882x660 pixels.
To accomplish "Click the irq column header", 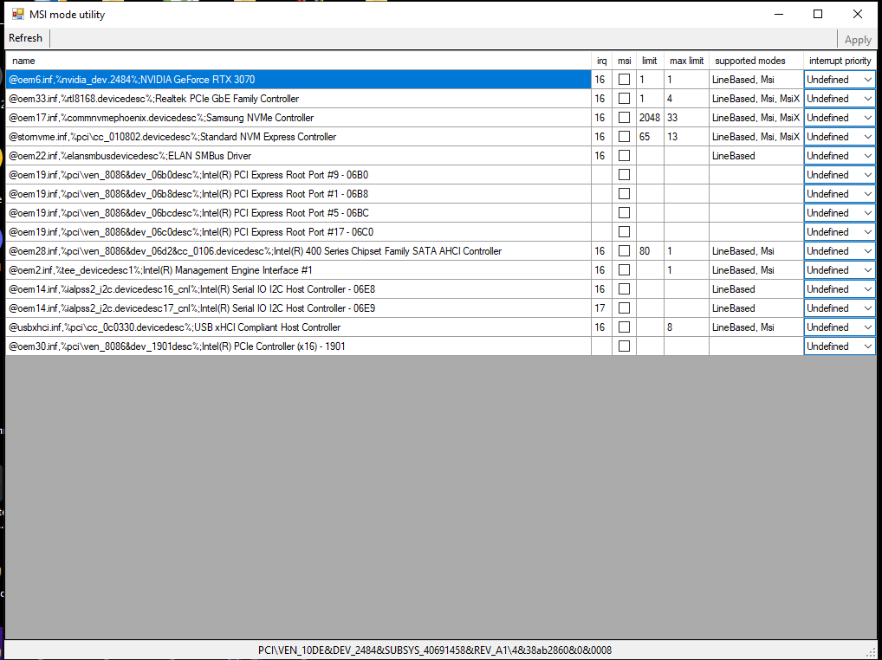I will click(601, 61).
